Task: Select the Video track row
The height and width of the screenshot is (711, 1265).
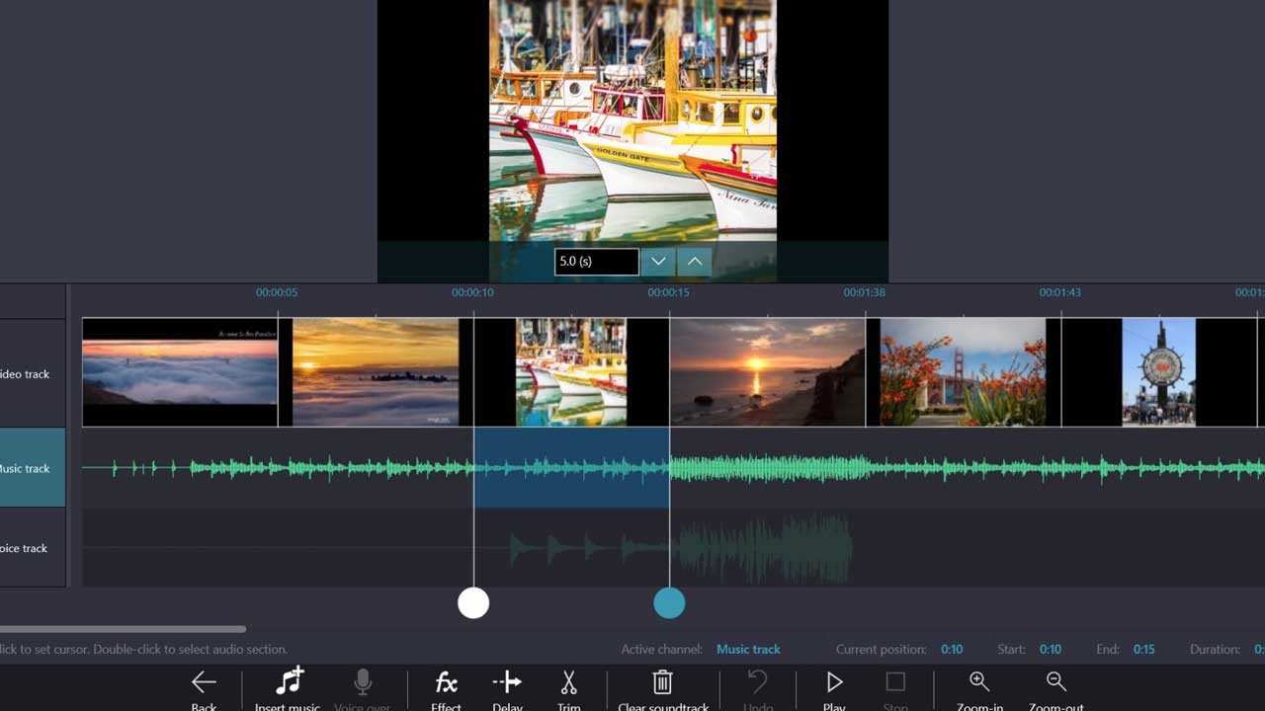Action: [x=25, y=373]
